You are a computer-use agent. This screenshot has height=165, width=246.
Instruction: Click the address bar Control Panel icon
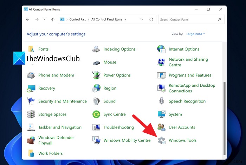pyautogui.click(x=62, y=19)
